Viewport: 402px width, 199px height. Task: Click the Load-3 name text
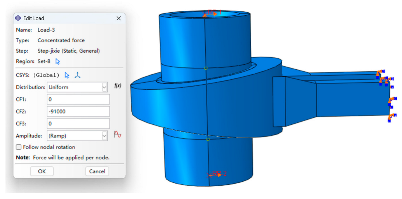click(46, 30)
